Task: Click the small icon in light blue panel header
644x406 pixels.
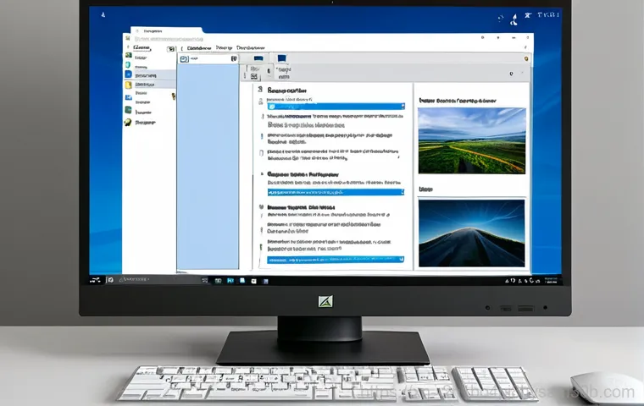Action: point(184,59)
